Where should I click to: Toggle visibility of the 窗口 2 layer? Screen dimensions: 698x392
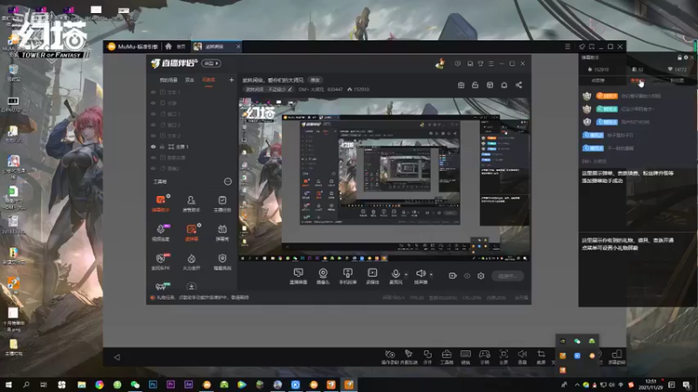pyautogui.click(x=154, y=125)
